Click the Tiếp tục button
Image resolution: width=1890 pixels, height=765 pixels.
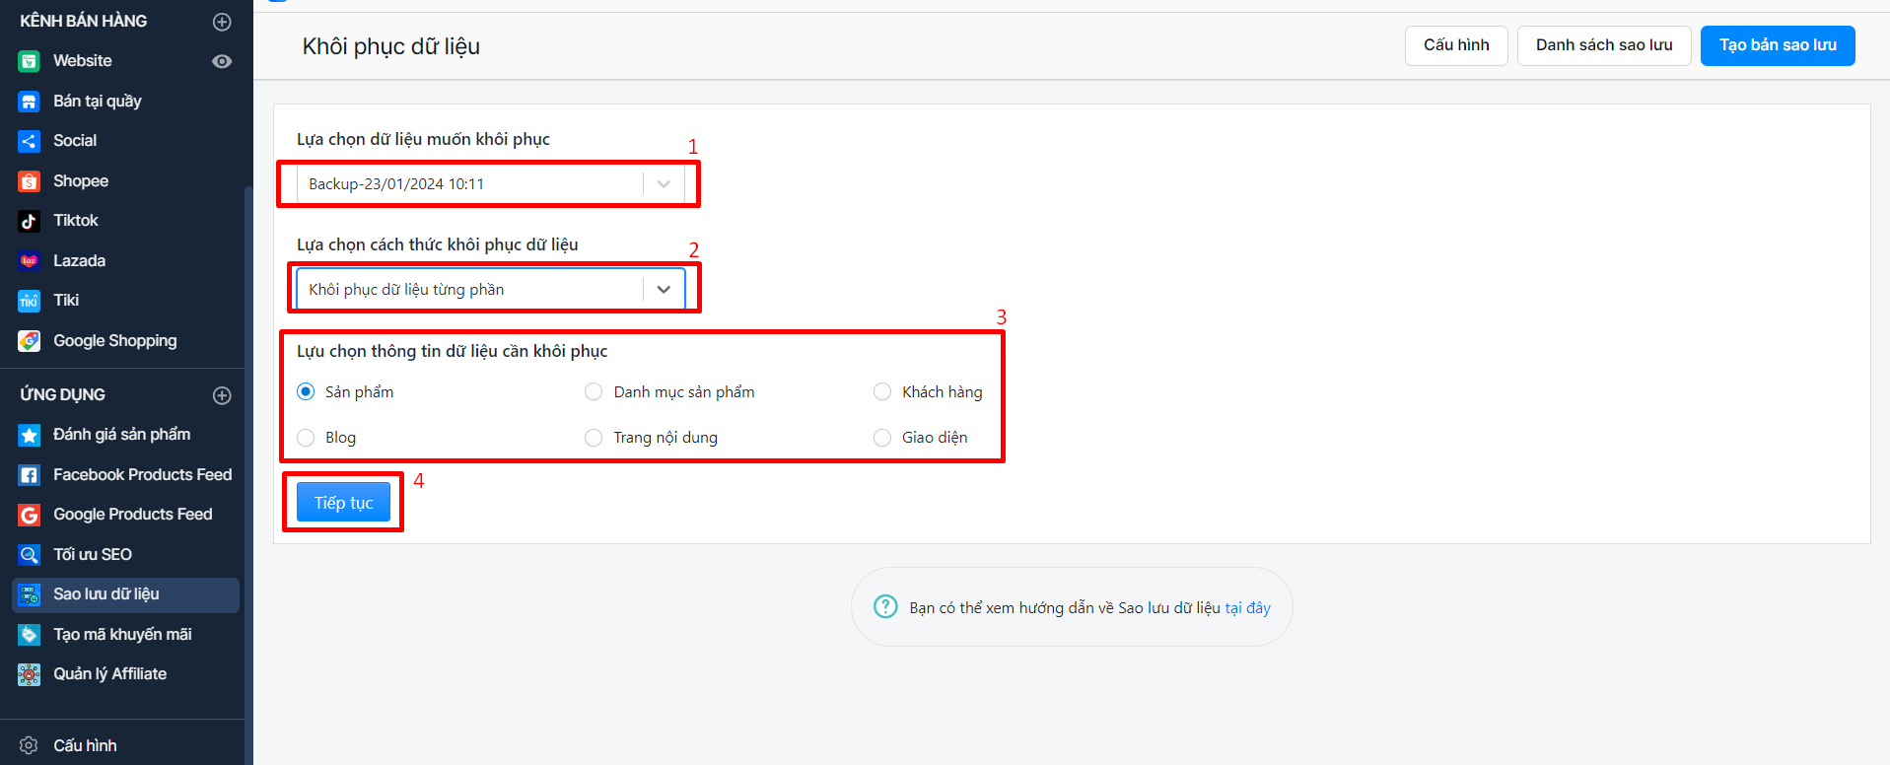(343, 503)
